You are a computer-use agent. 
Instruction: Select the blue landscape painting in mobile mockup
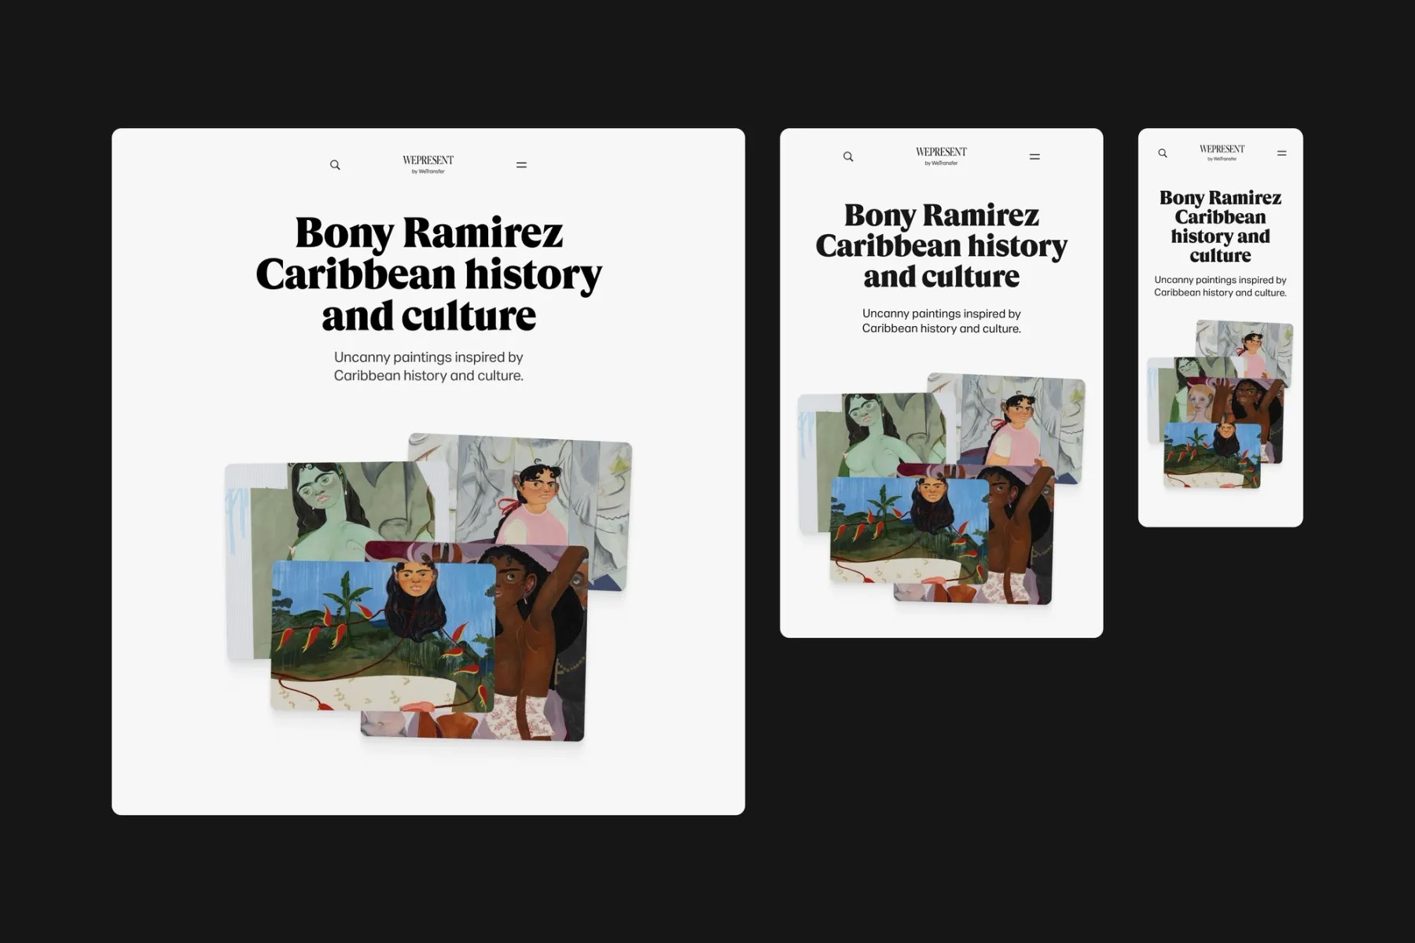pyautogui.click(x=1211, y=455)
